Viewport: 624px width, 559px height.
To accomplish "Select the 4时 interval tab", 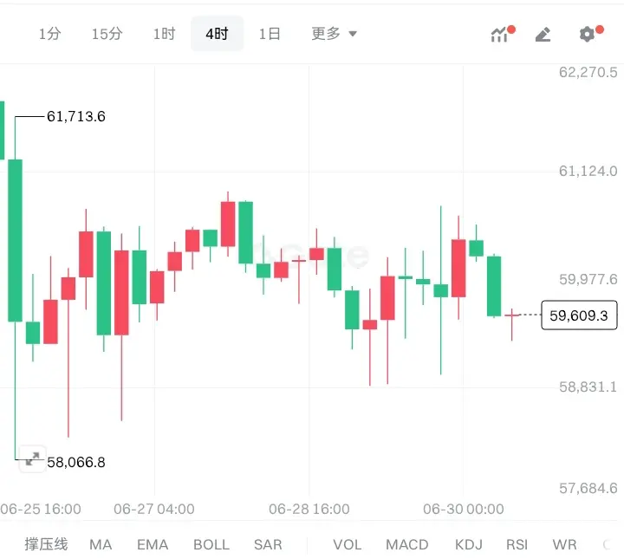I will [x=217, y=34].
